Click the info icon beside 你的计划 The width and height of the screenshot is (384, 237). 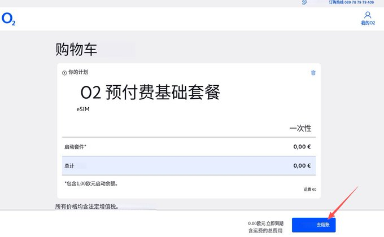[x=64, y=73]
